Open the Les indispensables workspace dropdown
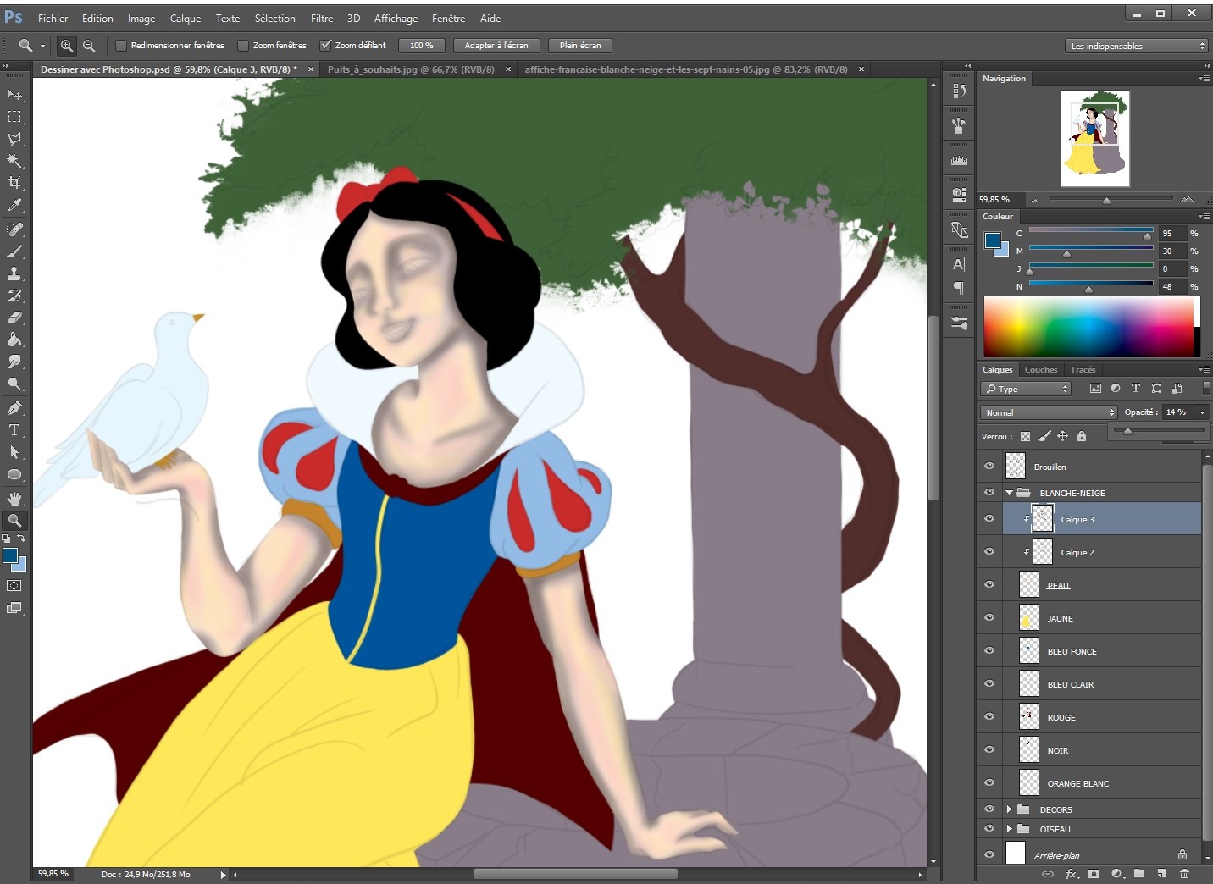 coord(1136,46)
